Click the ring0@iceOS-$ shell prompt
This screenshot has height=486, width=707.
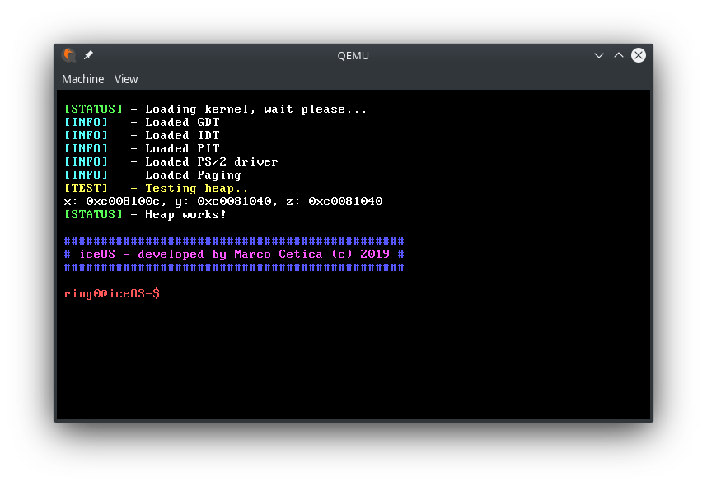pyautogui.click(x=111, y=293)
